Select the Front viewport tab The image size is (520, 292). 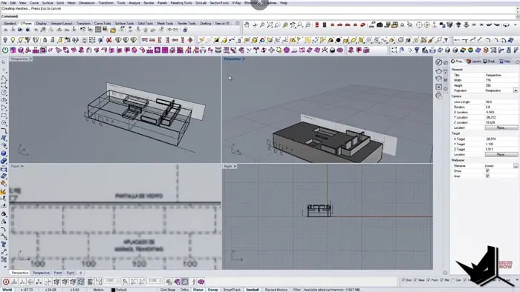coord(58,273)
